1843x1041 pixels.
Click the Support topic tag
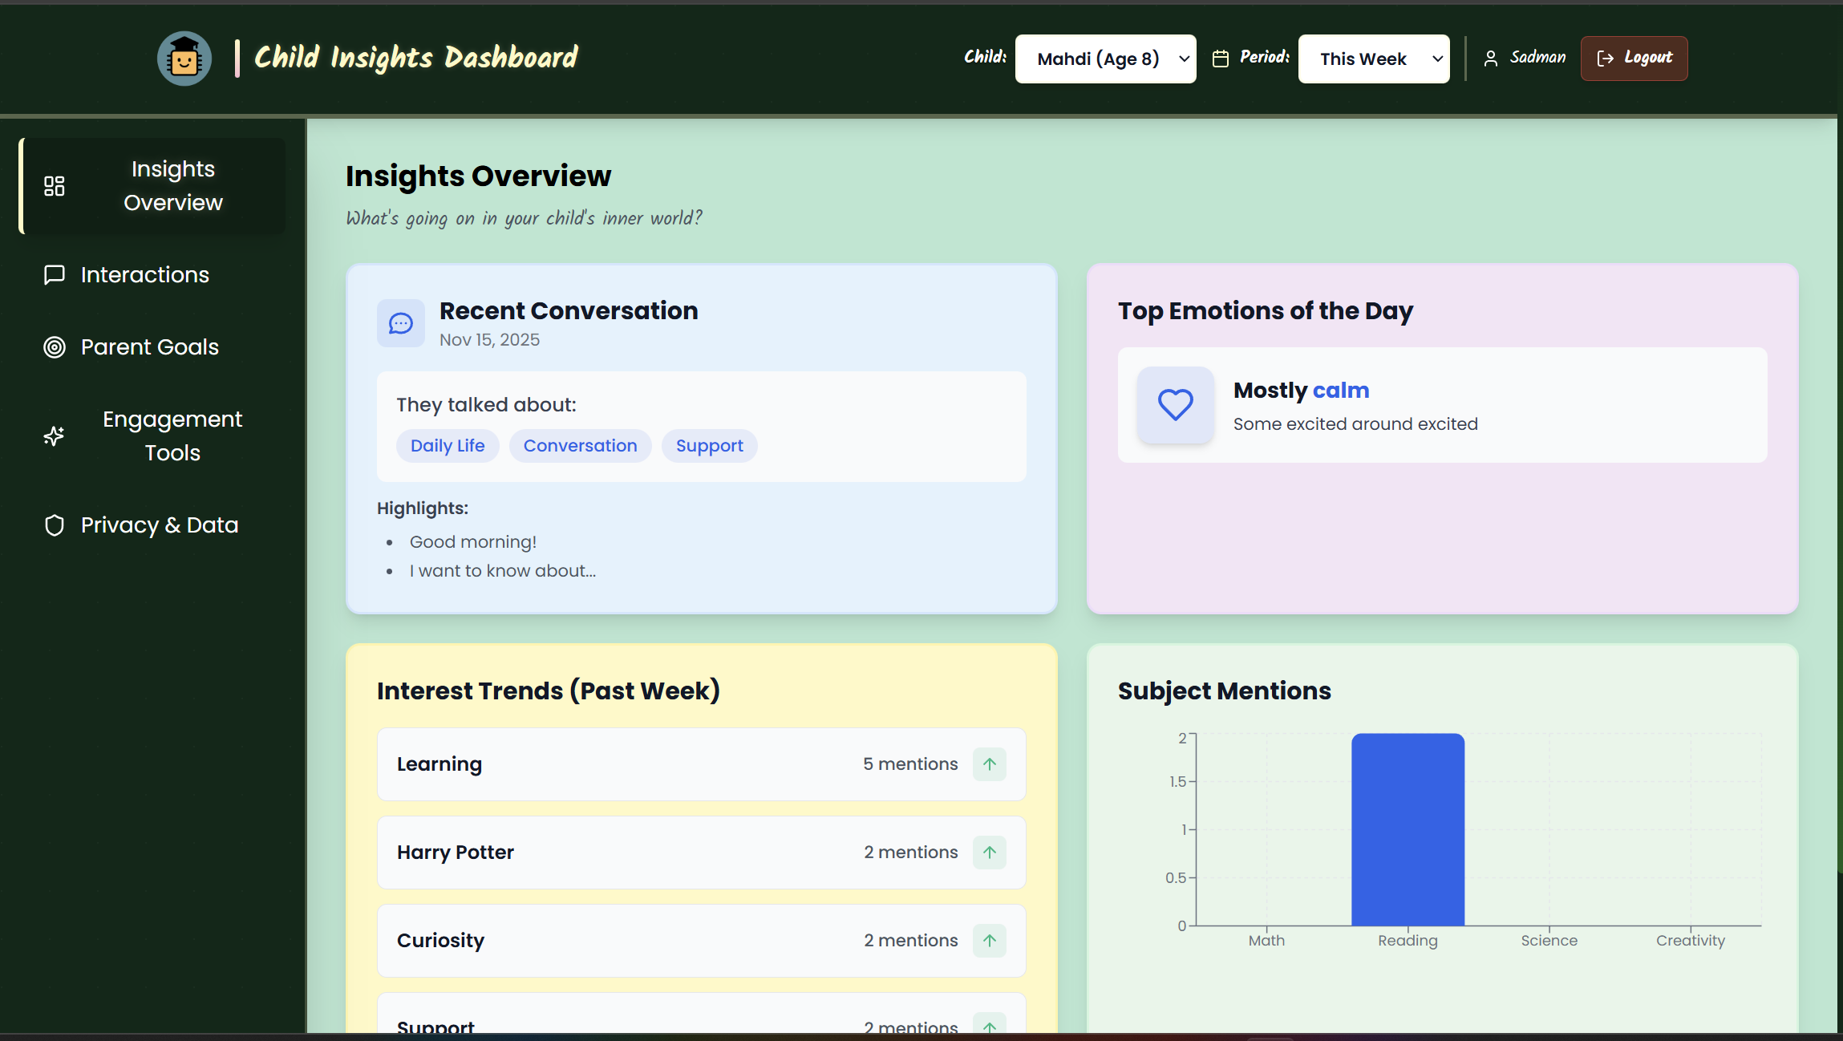[709, 446]
